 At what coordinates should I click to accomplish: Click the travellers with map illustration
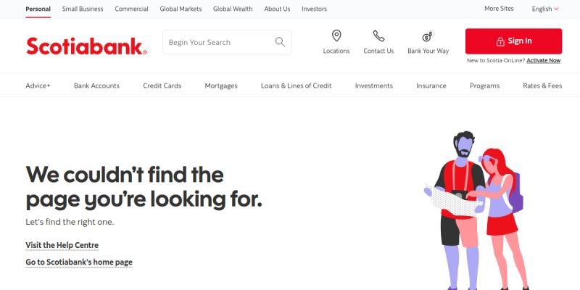(x=477, y=210)
